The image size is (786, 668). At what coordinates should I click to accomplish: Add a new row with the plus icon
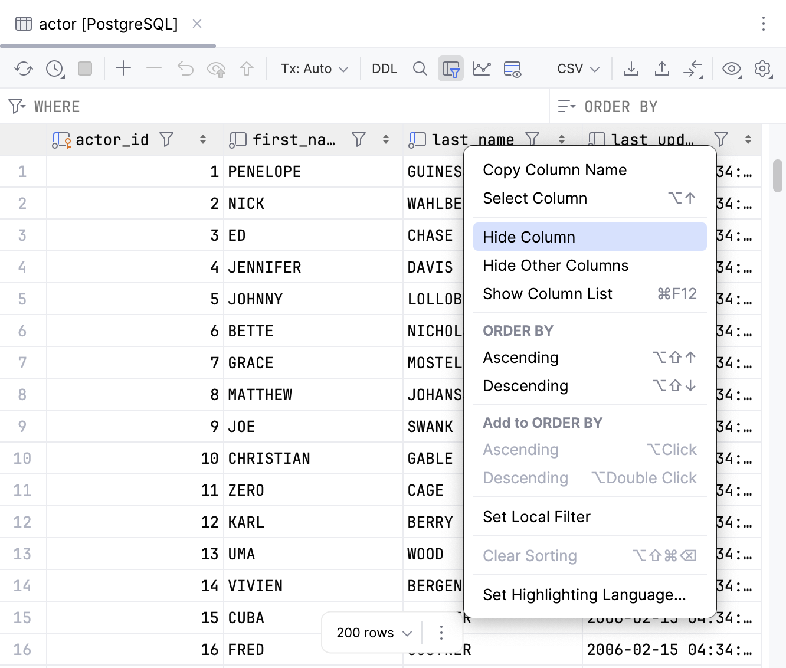pyautogui.click(x=123, y=68)
